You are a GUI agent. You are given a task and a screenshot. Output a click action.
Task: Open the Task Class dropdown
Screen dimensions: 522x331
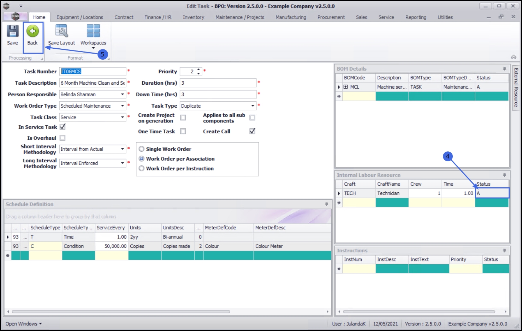(x=123, y=117)
